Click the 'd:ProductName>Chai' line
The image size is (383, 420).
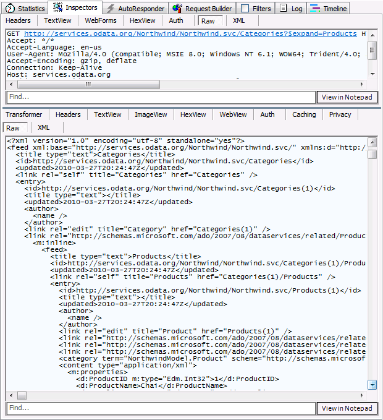[x=151, y=386]
